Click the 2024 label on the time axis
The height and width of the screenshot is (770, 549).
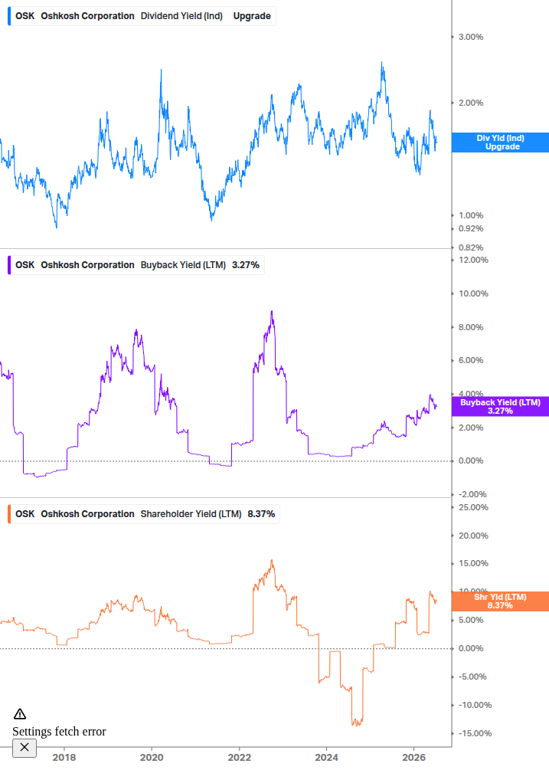326,757
